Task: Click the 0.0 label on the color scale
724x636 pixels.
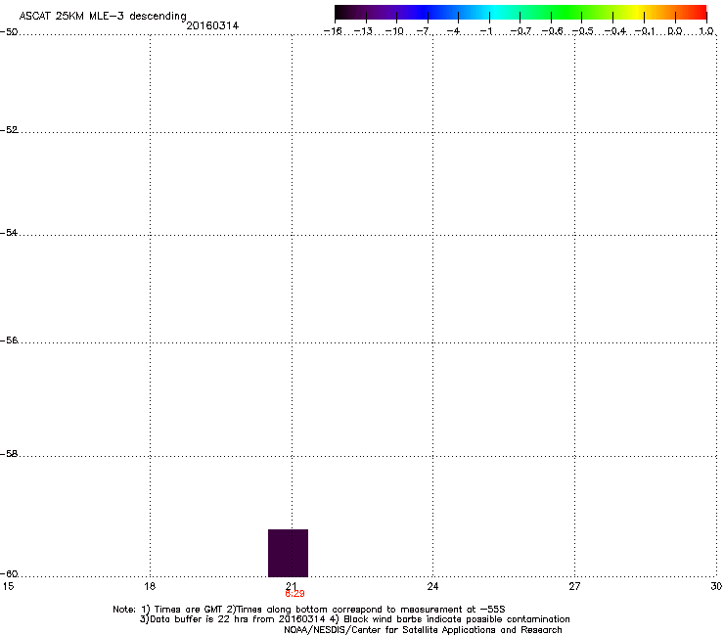Action: tap(675, 31)
